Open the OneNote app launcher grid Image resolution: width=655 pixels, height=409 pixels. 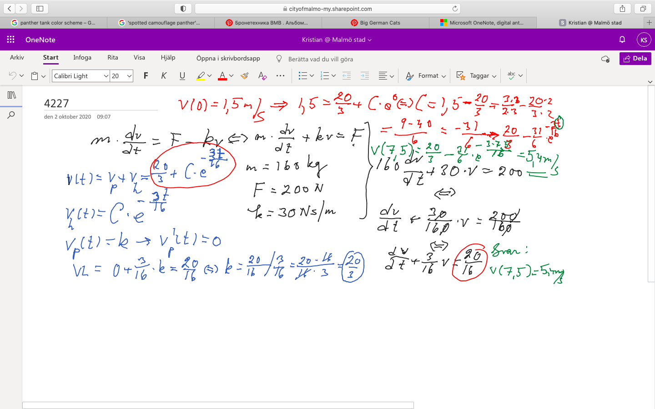pyautogui.click(x=11, y=40)
